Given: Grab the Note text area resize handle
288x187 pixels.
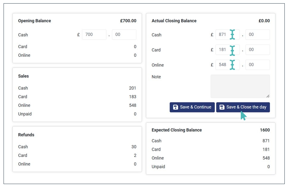Looking at the screenshot, I should [x=268, y=96].
